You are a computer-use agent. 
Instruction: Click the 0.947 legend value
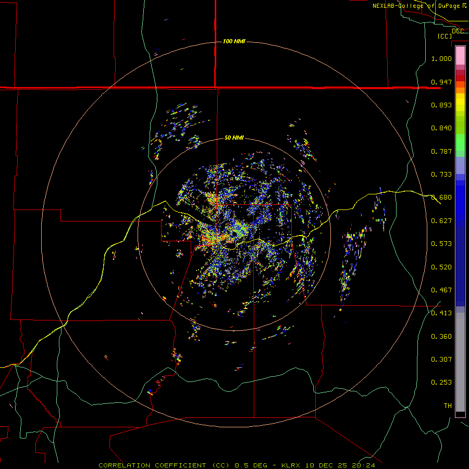(x=441, y=82)
